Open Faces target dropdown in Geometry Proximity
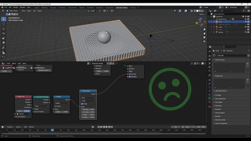The height and width of the screenshot is (141, 251). point(42,106)
